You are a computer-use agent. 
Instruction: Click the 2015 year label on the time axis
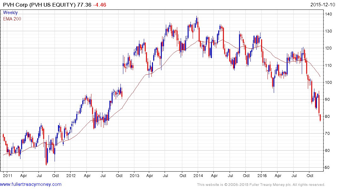point(262,175)
